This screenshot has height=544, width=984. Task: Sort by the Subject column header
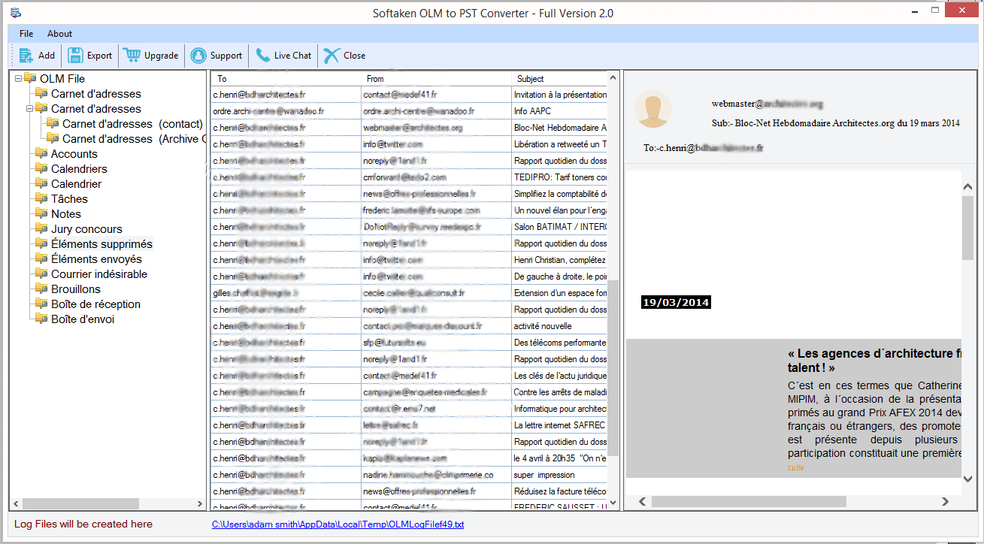click(x=559, y=79)
